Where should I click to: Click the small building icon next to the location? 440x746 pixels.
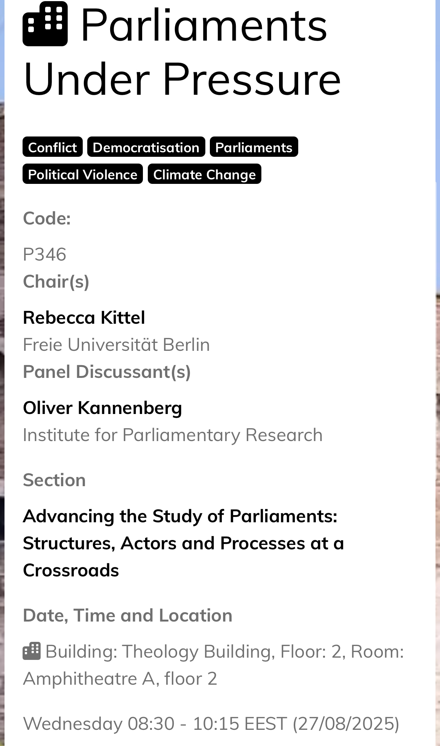pos(32,651)
